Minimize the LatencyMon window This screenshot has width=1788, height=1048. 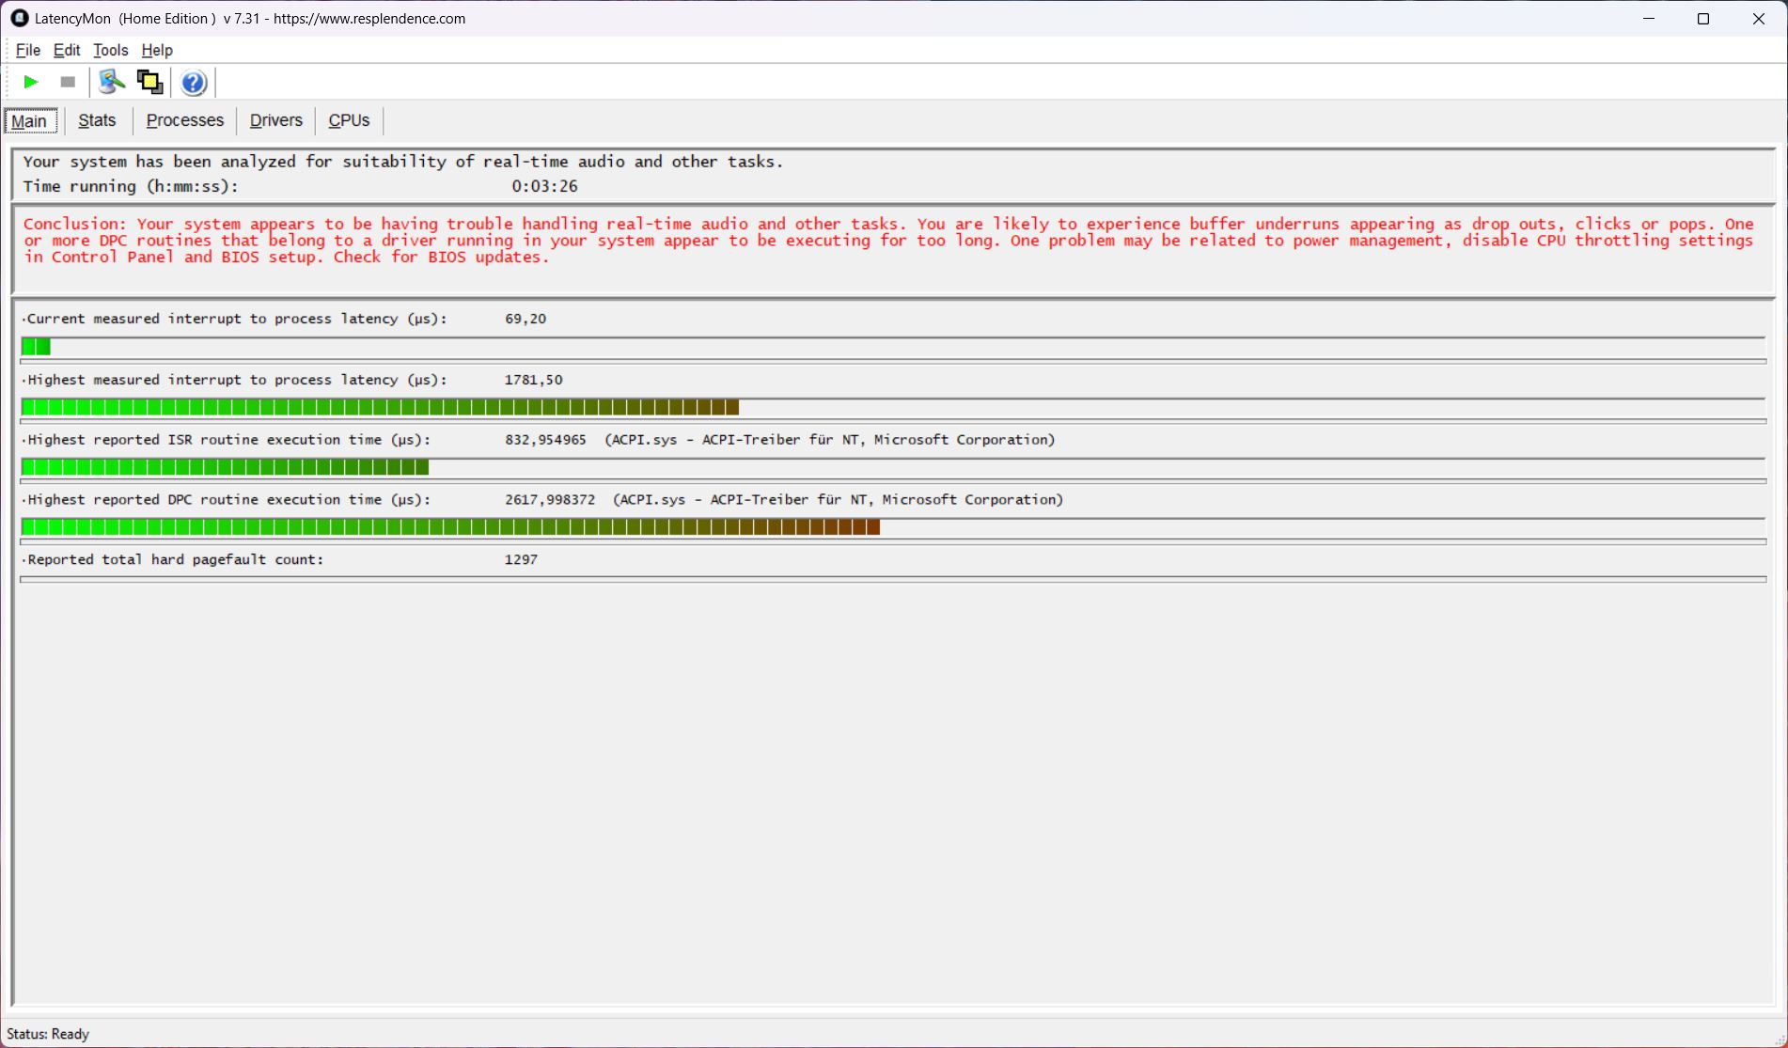[x=1648, y=19]
